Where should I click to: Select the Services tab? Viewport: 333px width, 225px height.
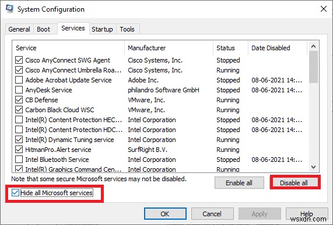coord(73,28)
